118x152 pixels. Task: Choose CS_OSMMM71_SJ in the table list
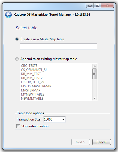[56, 70]
